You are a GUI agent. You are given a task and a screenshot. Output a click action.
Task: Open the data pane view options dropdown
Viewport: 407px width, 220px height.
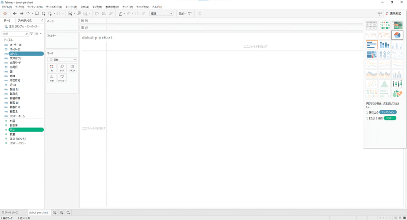click(38, 34)
